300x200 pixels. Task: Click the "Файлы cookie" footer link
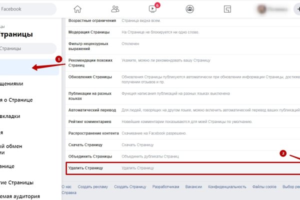264,186
